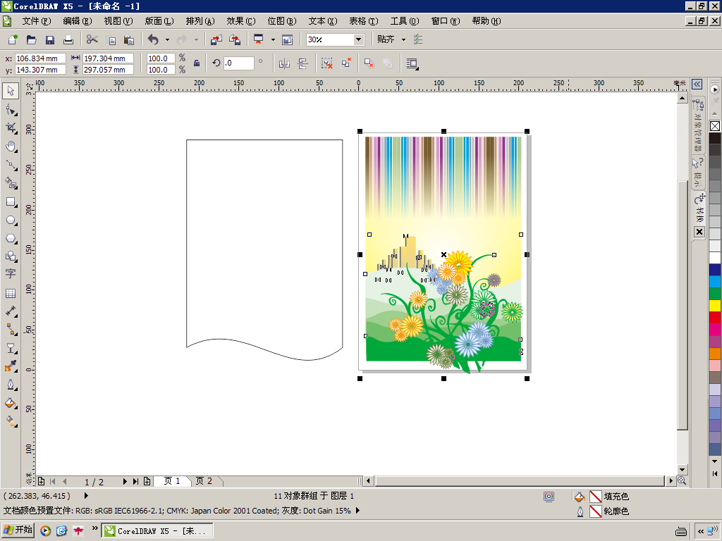722x541 pixels.
Task: Select the Rectangle tool
Action: coord(11,202)
